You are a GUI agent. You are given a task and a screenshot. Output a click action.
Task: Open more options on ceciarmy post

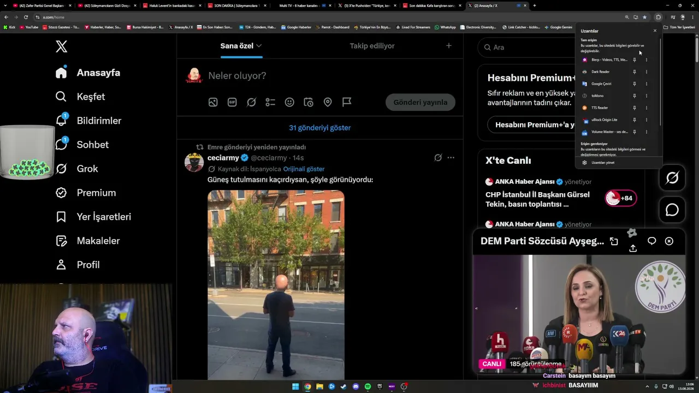[451, 158]
